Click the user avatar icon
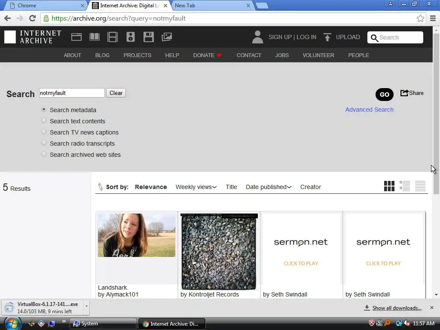This screenshot has width=440, height=330. (257, 37)
